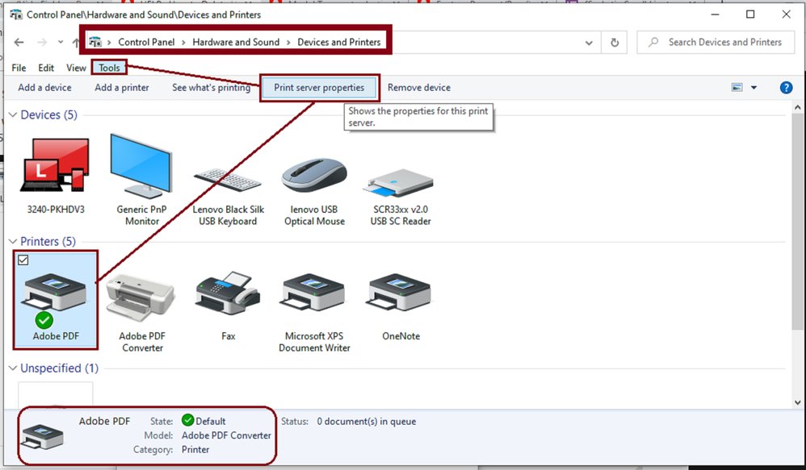Go to Hardware and Sound breadcrumb
Screen dimensions: 806x470
pyautogui.click(x=236, y=42)
